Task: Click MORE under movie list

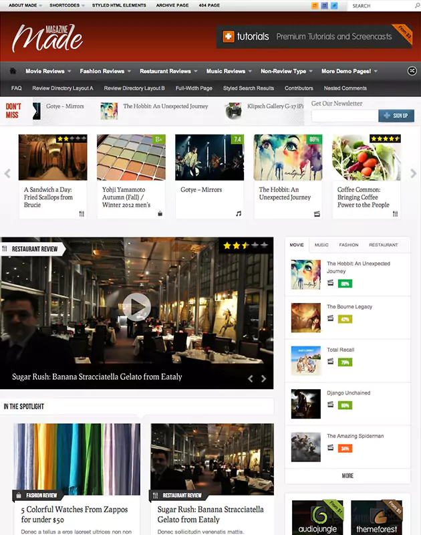Action: click(347, 475)
